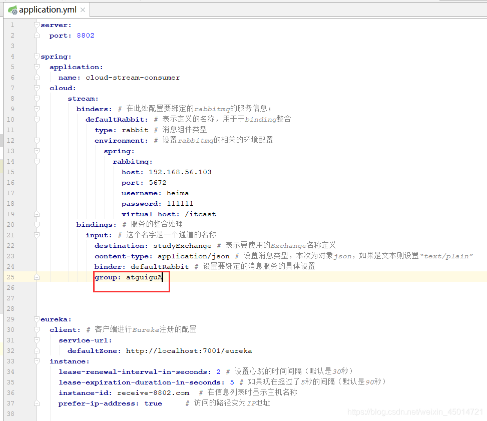This screenshot has height=421, width=487.
Task: Fold the input: channel block
Action: (x=37, y=235)
